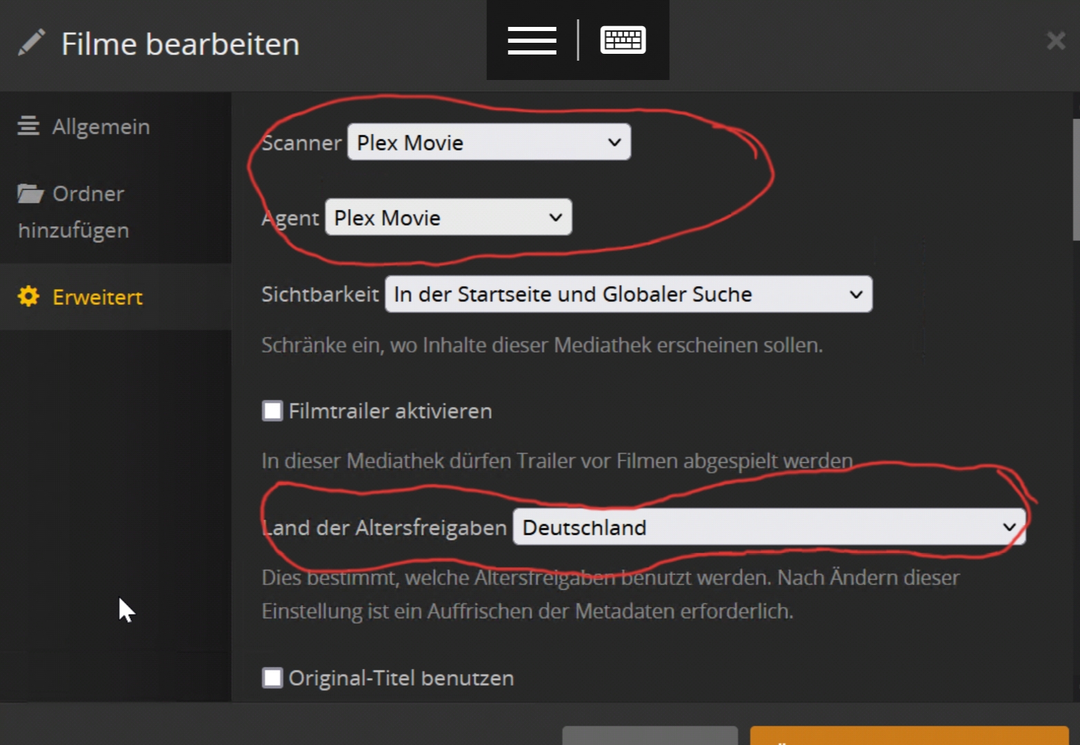
Task: Click the gray button at bottom
Action: click(650, 735)
